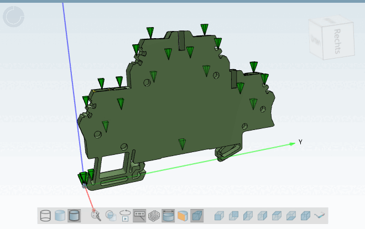This screenshot has width=365, height=229.
Task: Toggle the perspective box view button
Action: 197,216
